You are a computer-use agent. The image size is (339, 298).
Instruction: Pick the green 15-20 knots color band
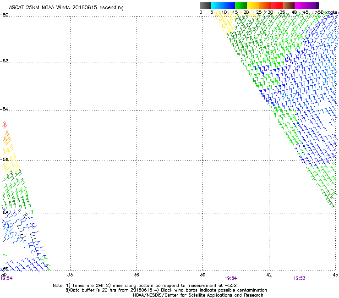point(241,6)
